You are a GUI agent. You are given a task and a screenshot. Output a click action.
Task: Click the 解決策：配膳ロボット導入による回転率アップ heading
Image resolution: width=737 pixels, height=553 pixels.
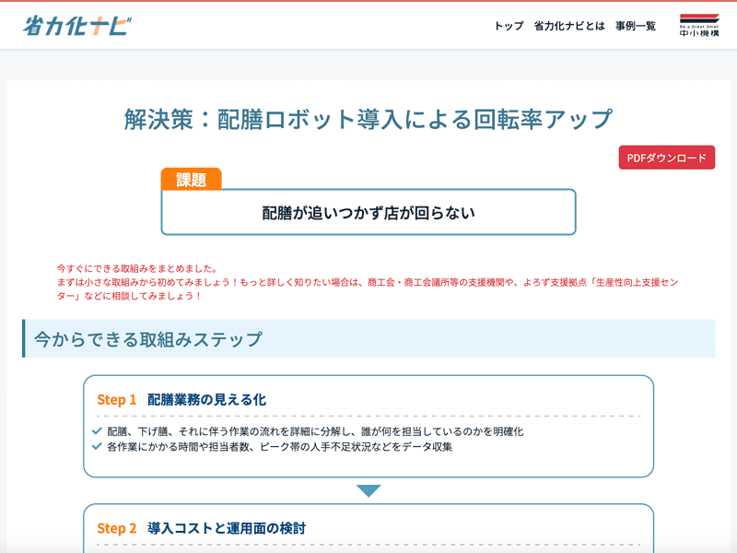click(368, 118)
